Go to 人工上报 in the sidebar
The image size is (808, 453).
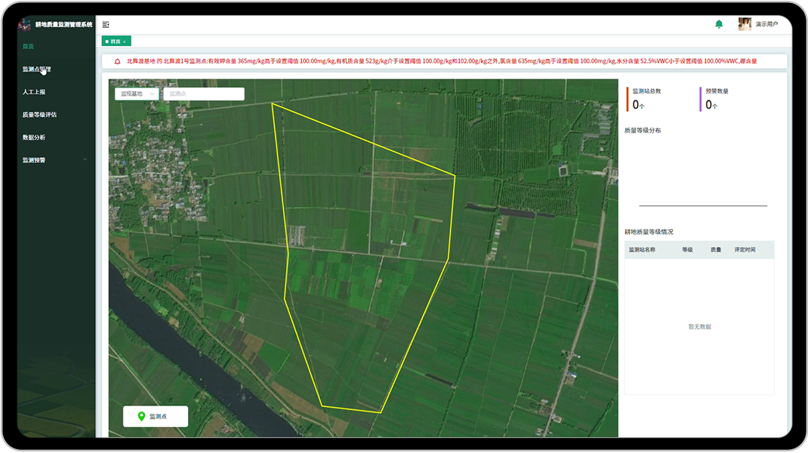[x=34, y=92]
